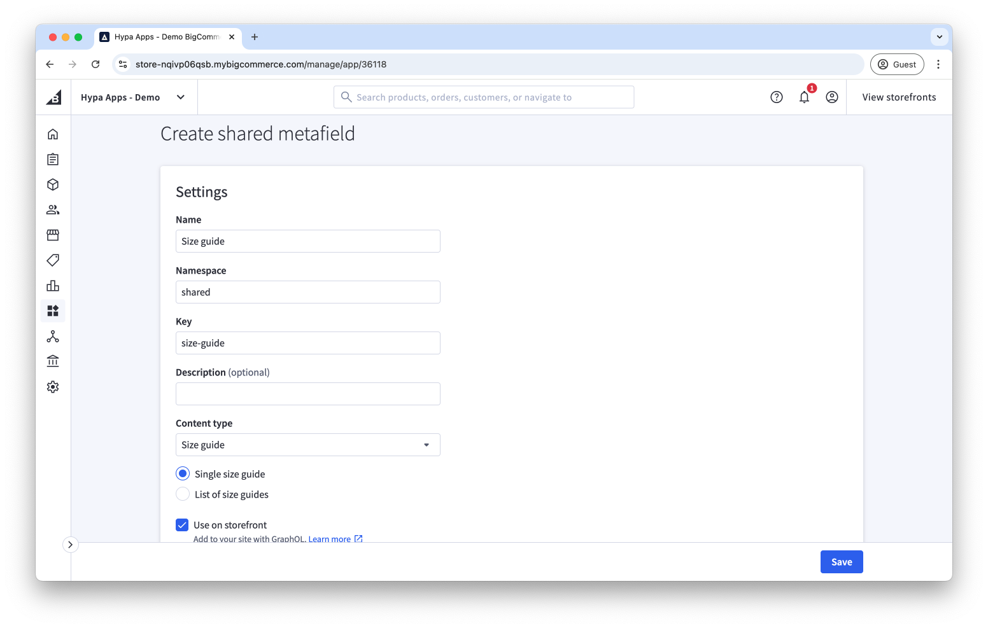Open the Analytics bar chart icon

click(53, 286)
